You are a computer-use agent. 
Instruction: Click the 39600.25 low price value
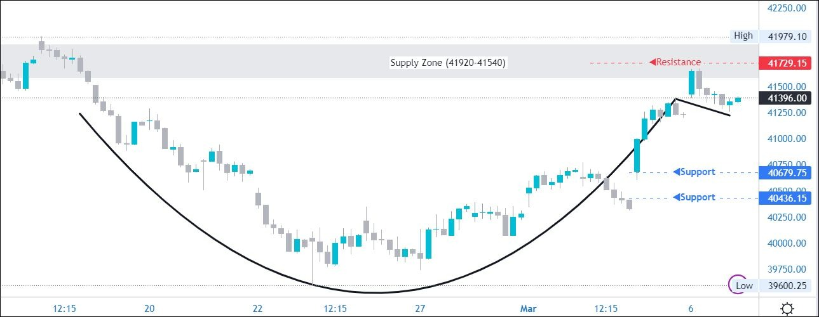[x=787, y=286]
